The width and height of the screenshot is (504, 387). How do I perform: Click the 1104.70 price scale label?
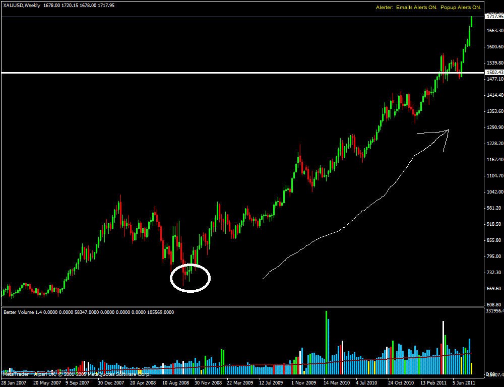coord(495,176)
